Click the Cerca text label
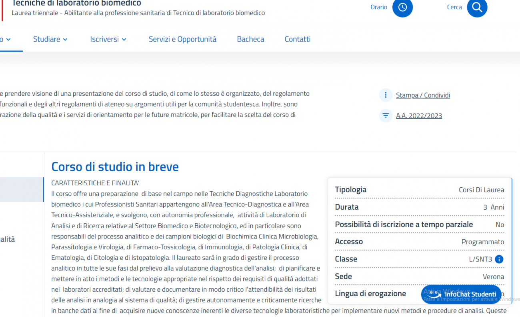 (x=454, y=7)
